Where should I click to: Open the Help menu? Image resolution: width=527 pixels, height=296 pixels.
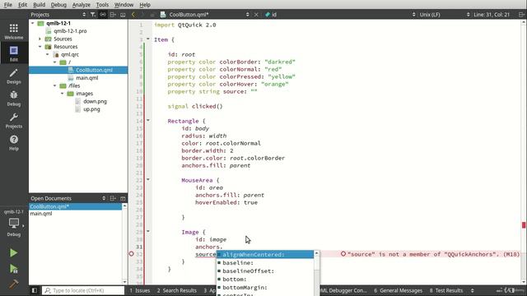(x=145, y=5)
